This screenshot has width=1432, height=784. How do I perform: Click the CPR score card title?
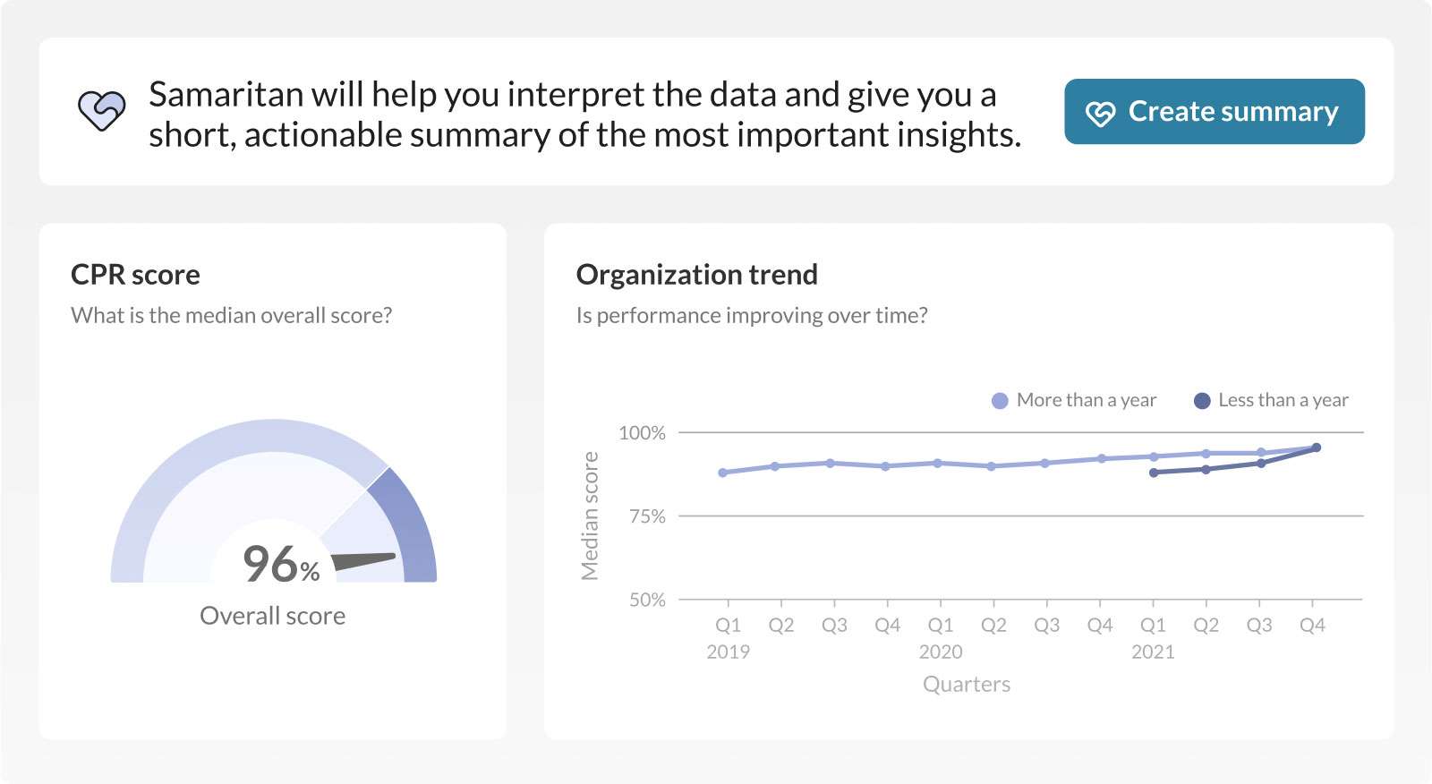135,275
